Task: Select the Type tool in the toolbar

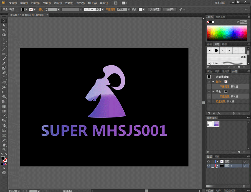Action: 4,45
